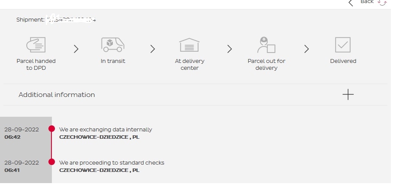Image resolution: width=406 pixels, height=190 pixels.
Task: Click chevron before the Delivered step
Action: tap(307, 49)
